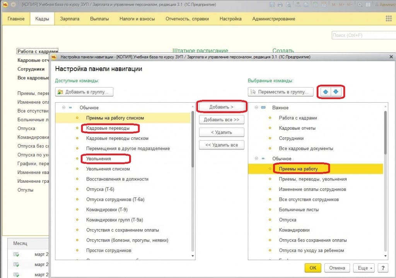The width and height of the screenshot is (396, 278).
Task: Click the question mark help button
Action: coord(382,268)
